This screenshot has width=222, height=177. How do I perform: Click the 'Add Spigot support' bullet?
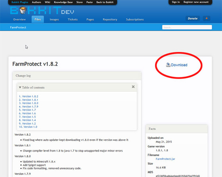point(34,165)
